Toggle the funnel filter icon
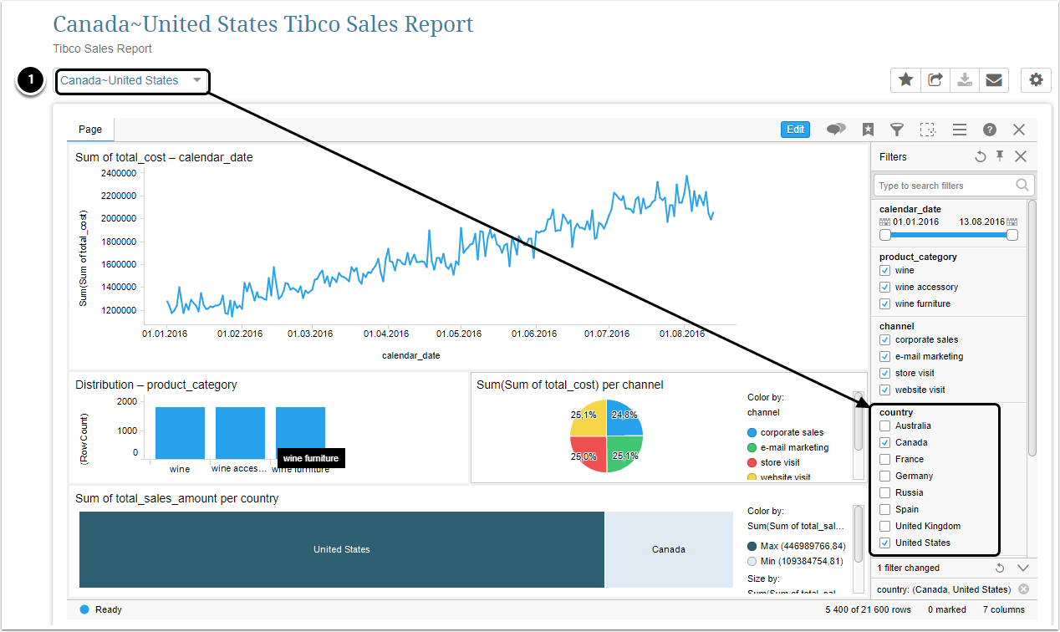Screen dimensions: 1060x632 896,130
